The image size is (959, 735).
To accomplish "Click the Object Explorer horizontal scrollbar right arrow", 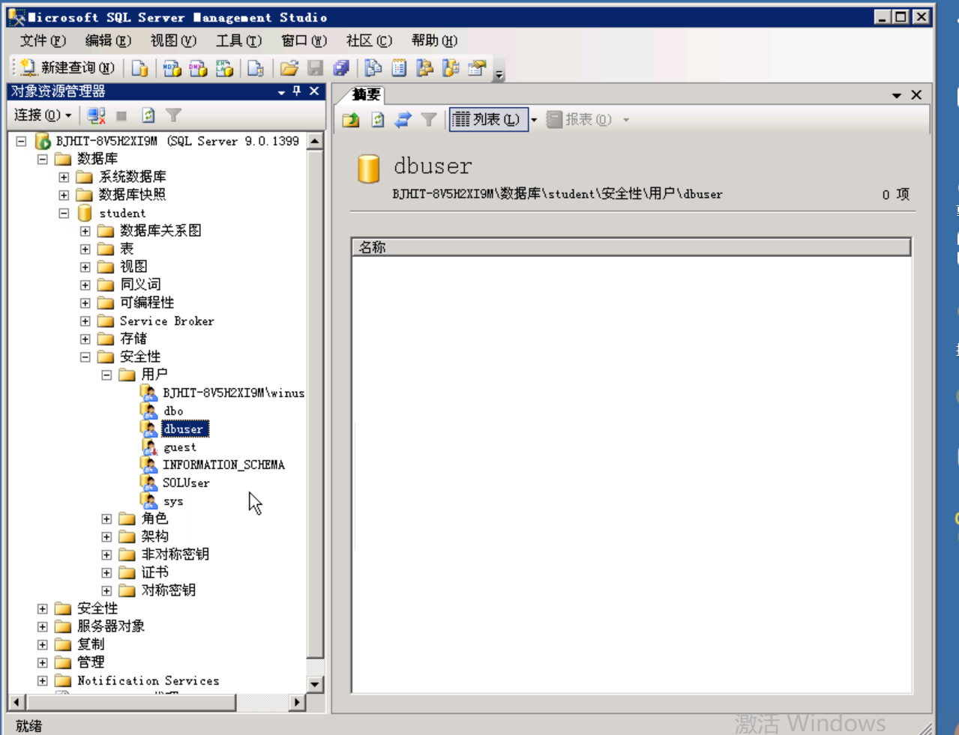I will click(298, 703).
